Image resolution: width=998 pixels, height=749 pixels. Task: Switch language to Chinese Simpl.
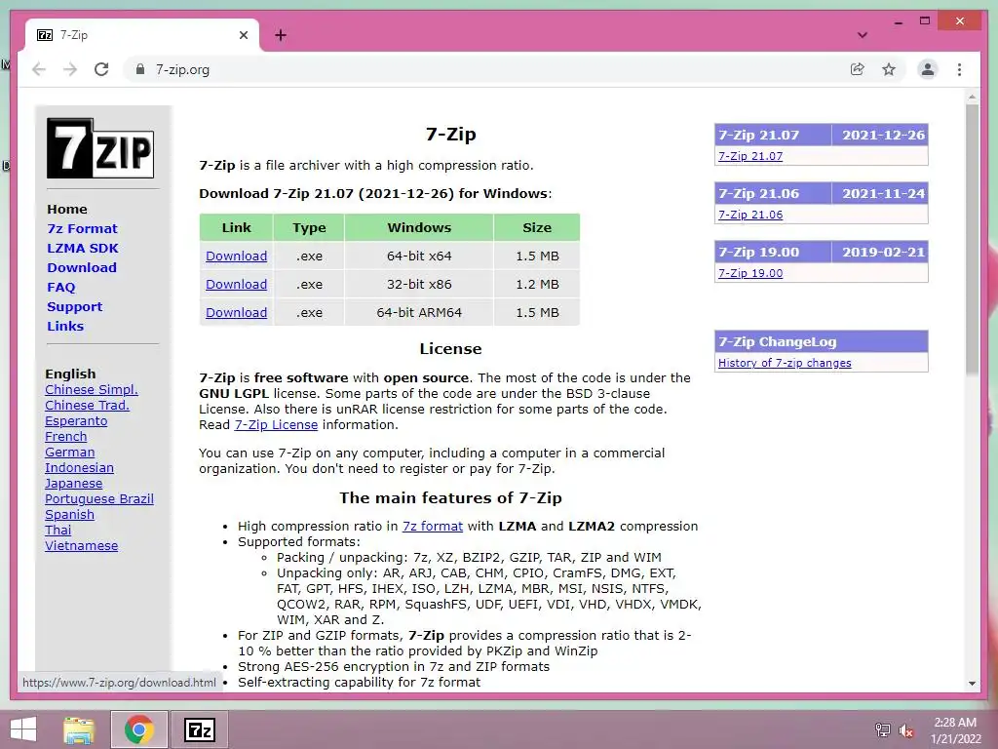[x=91, y=390]
